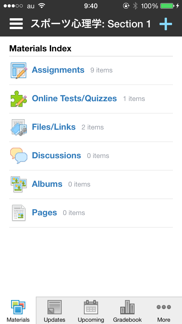Image resolution: width=182 pixels, height=324 pixels.
Task: Show the More tab options
Action: click(x=164, y=311)
